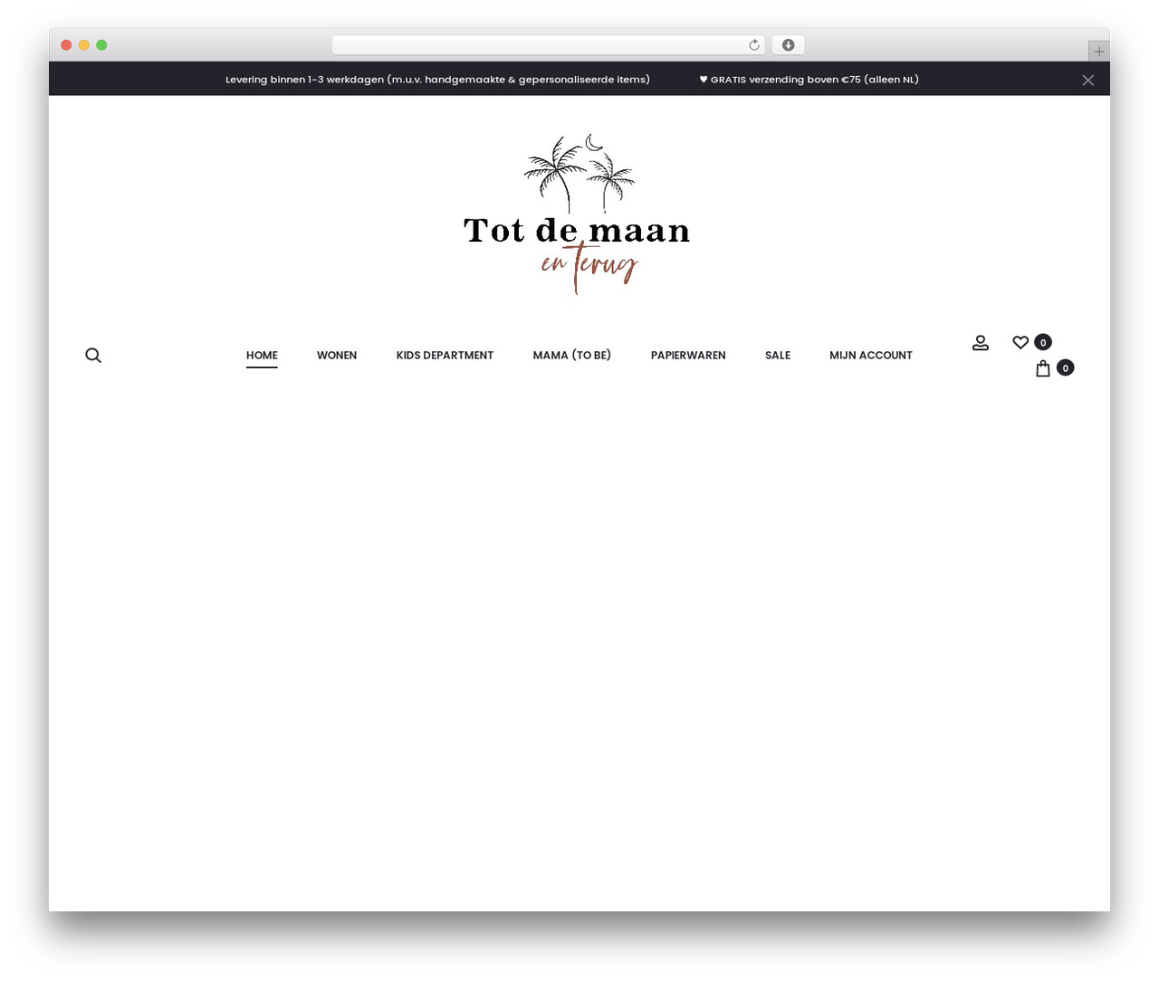The image size is (1159, 981).
Task: Open the MAMA (TO BE) menu
Action: [572, 356]
